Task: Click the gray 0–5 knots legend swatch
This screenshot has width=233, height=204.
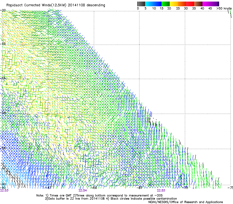Action: pos(141,4)
